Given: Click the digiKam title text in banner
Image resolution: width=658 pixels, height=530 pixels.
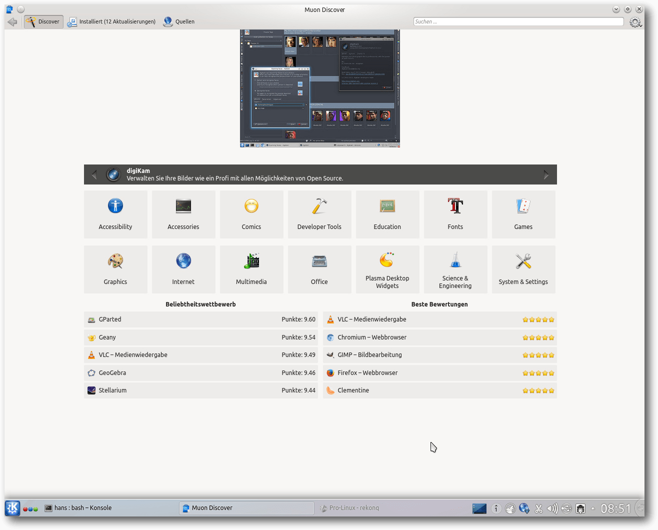Looking at the screenshot, I should (138, 170).
